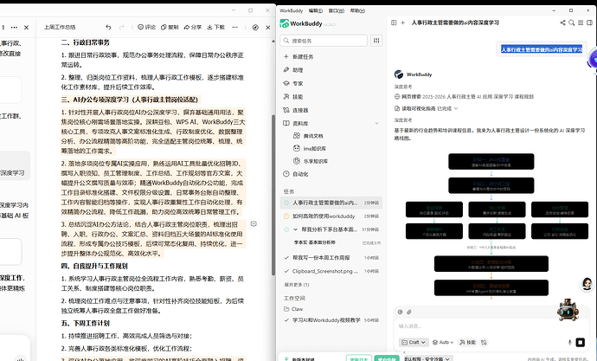Close the left side panel with X

[26, 28]
